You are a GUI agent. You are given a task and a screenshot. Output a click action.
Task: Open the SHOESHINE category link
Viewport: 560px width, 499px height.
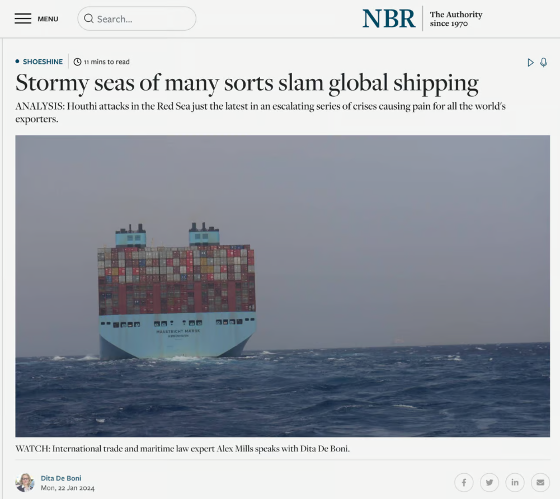tap(43, 62)
